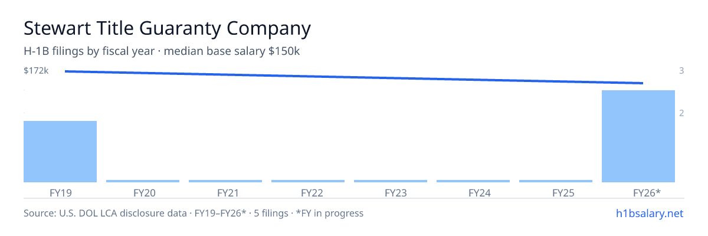The image size is (708, 236).
Task: Open the h1bsalary.net link
Action: tap(650, 213)
